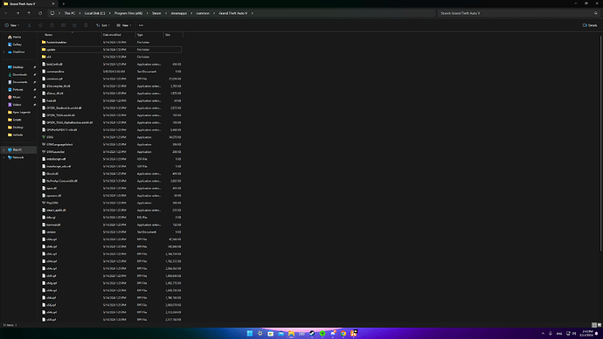This screenshot has height=339, width=603.
Task: Click the Share toolbar icon
Action: [74, 25]
